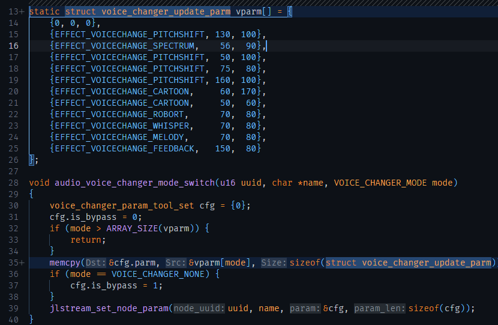
Task: Click the value 170 on line 20
Action: click(x=248, y=91)
